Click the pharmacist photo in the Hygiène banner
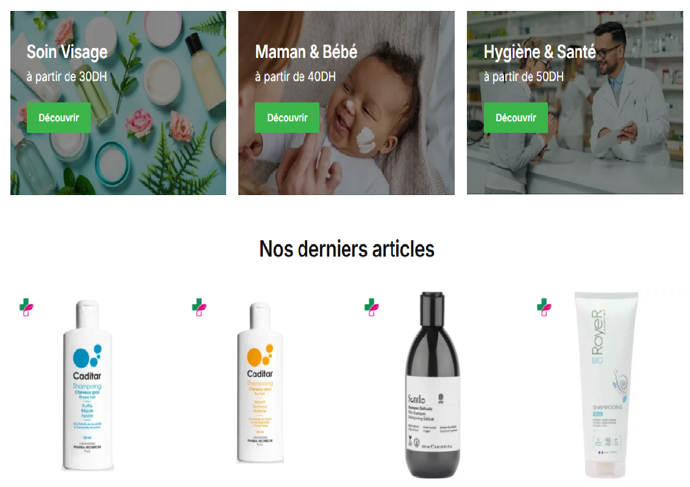Viewport: 690px width, 487px height. point(575,103)
